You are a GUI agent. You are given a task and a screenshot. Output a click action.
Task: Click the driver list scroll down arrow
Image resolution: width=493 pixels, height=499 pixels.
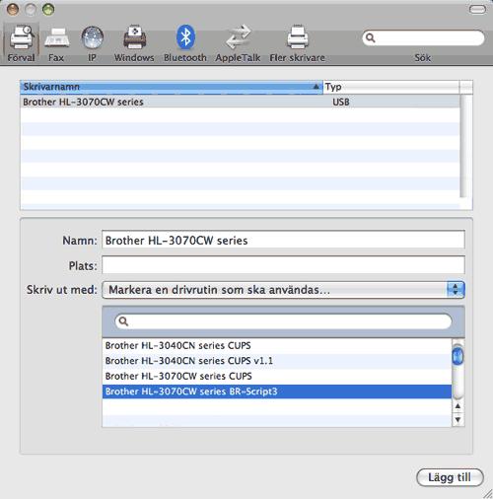(458, 419)
